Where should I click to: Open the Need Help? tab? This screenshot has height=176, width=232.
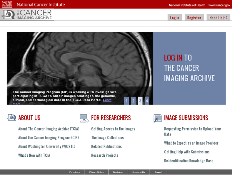point(218,17)
